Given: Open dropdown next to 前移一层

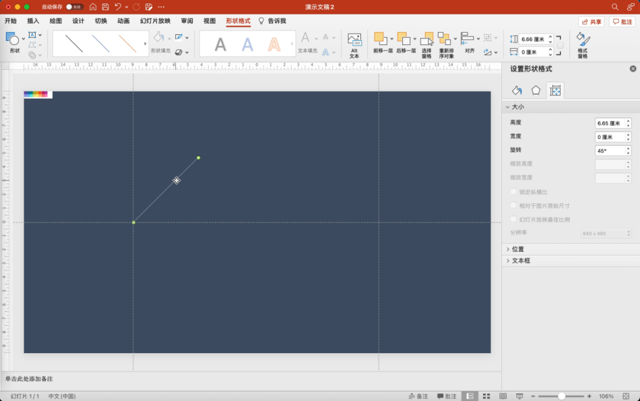Looking at the screenshot, I should coord(392,39).
